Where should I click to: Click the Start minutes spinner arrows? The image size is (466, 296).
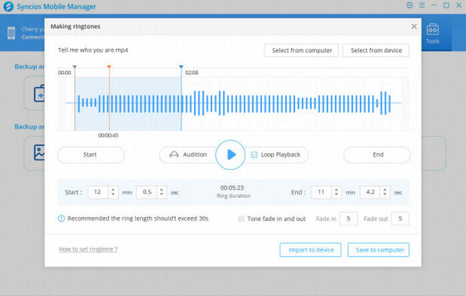(112, 192)
